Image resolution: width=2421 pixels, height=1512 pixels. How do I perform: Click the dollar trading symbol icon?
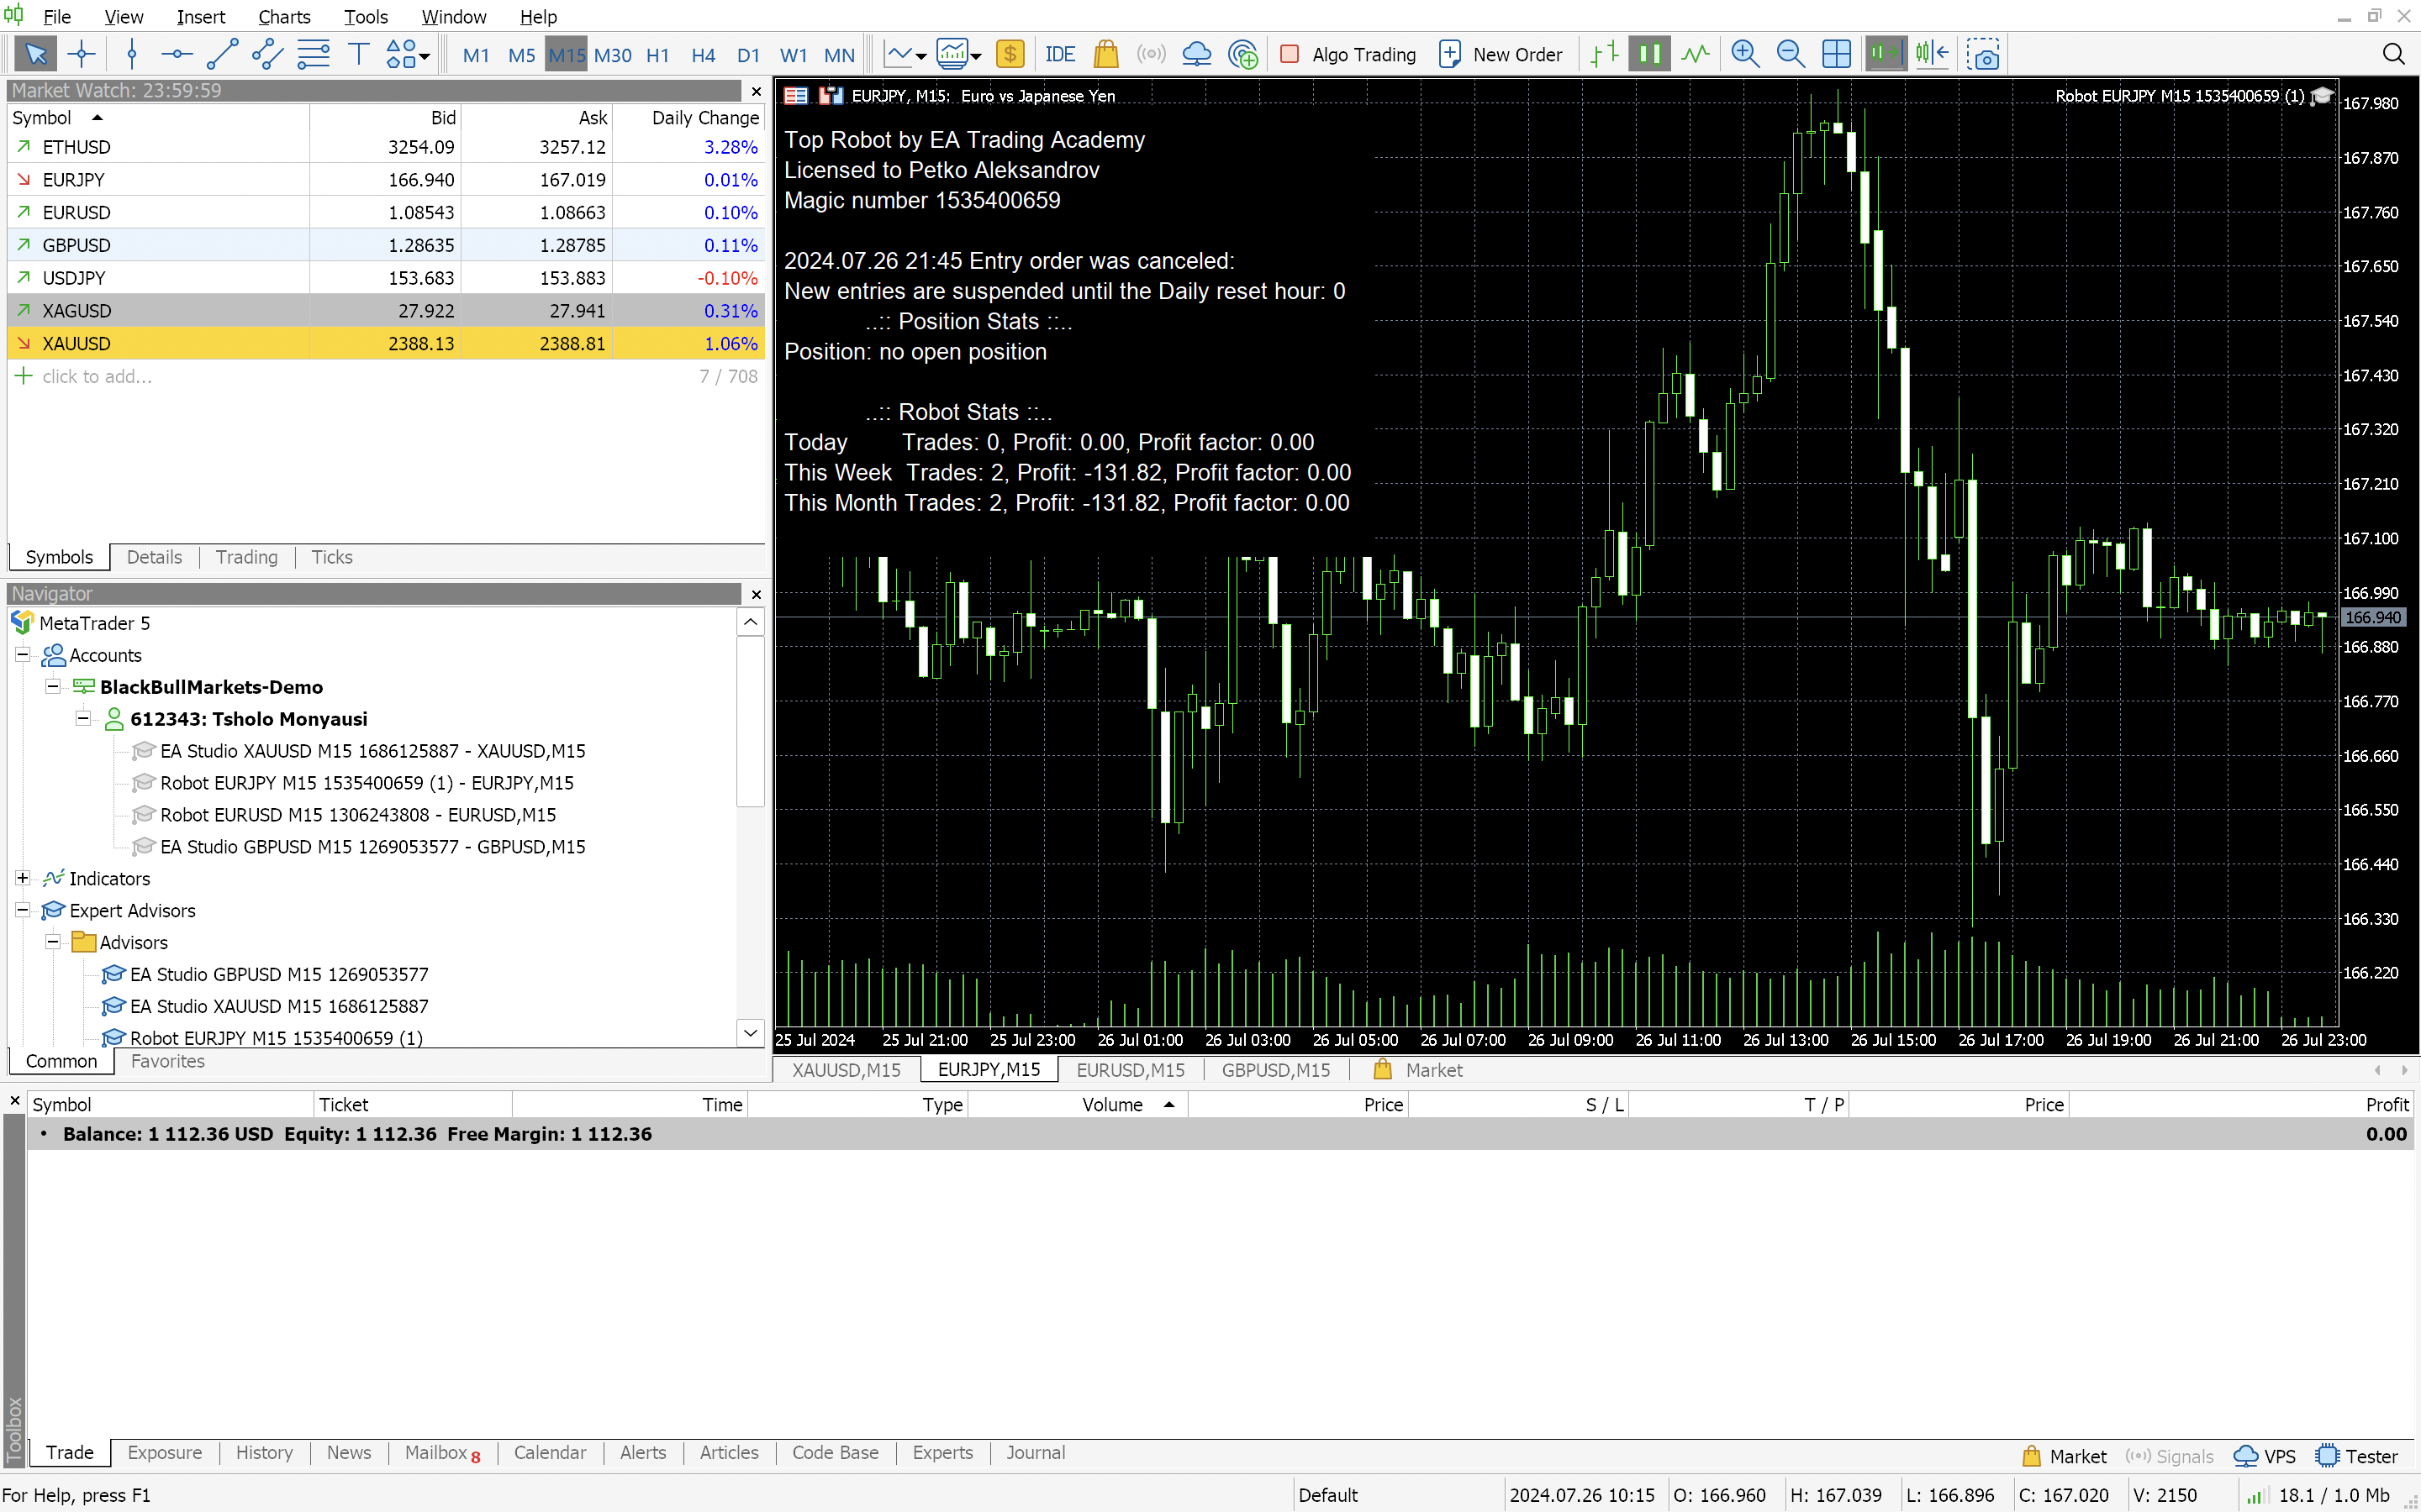[1010, 54]
